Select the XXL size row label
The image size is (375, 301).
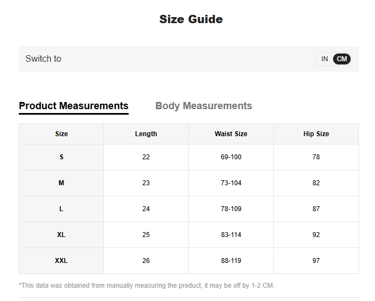61,261
